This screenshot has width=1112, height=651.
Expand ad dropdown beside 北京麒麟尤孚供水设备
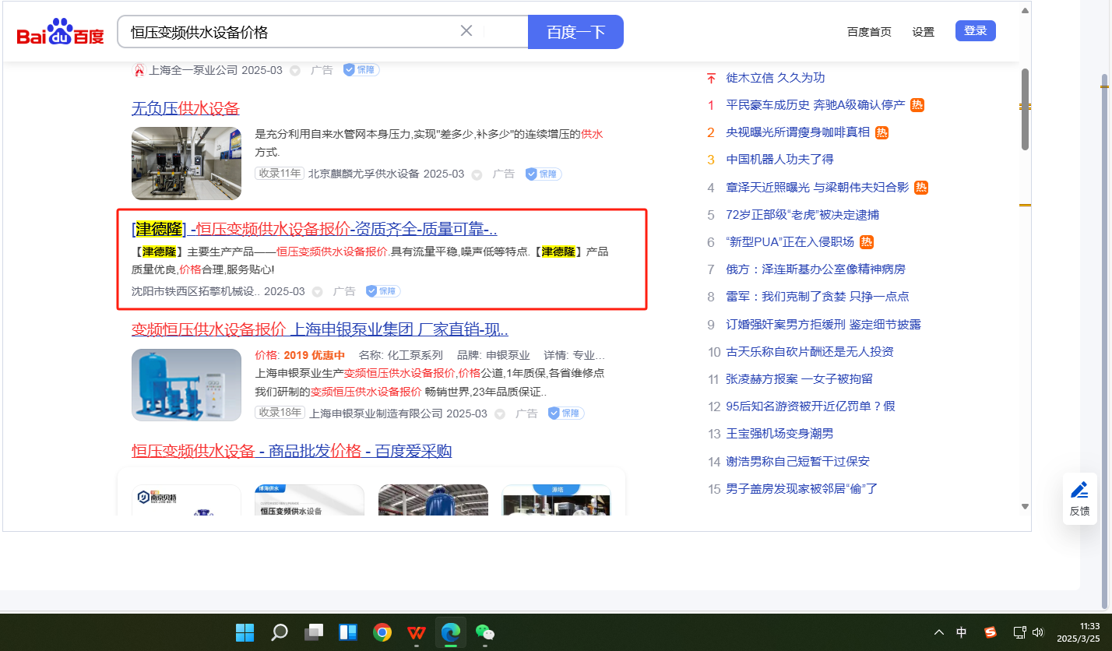coord(477,174)
